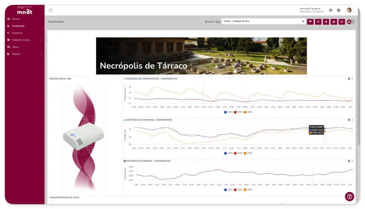This screenshot has height=209, width=365.
Task: Refresh the dashboard data
Action: coord(318,22)
